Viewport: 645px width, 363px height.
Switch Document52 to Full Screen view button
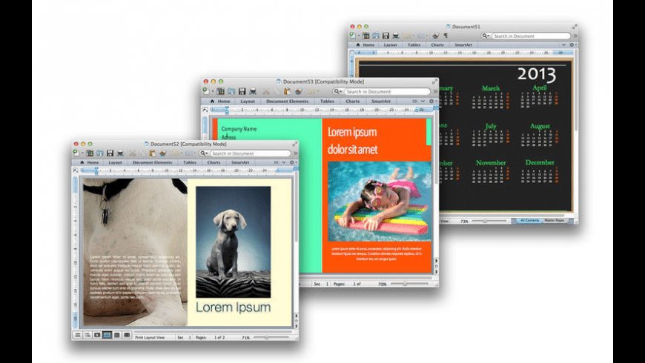(127, 336)
